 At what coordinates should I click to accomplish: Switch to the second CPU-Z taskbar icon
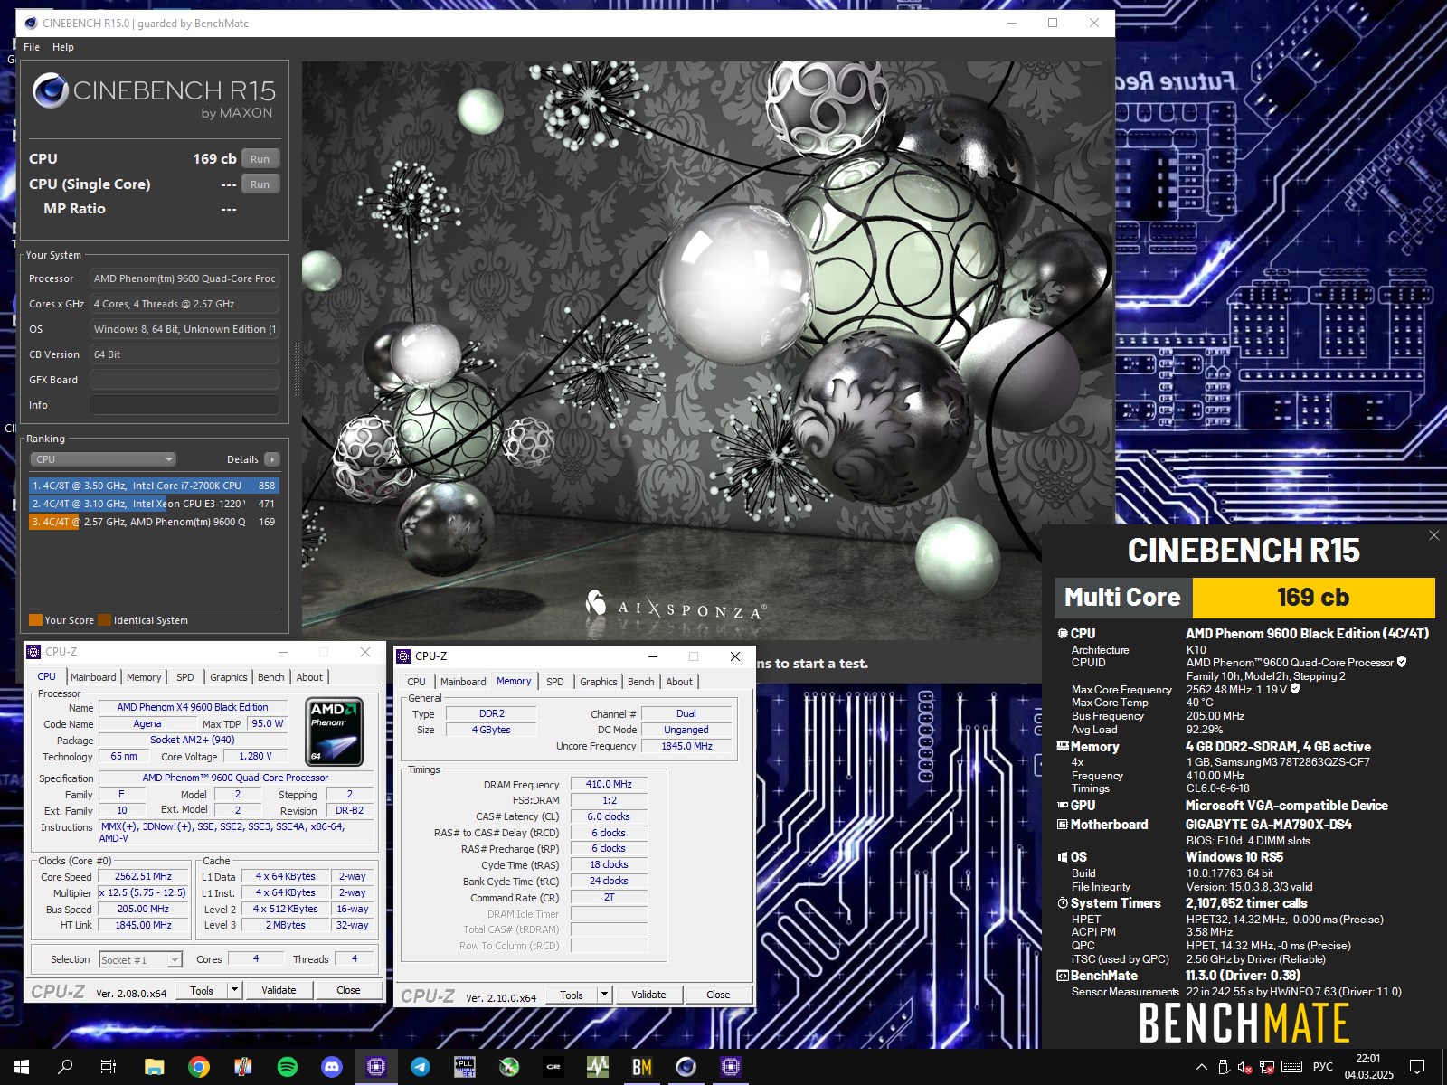730,1067
